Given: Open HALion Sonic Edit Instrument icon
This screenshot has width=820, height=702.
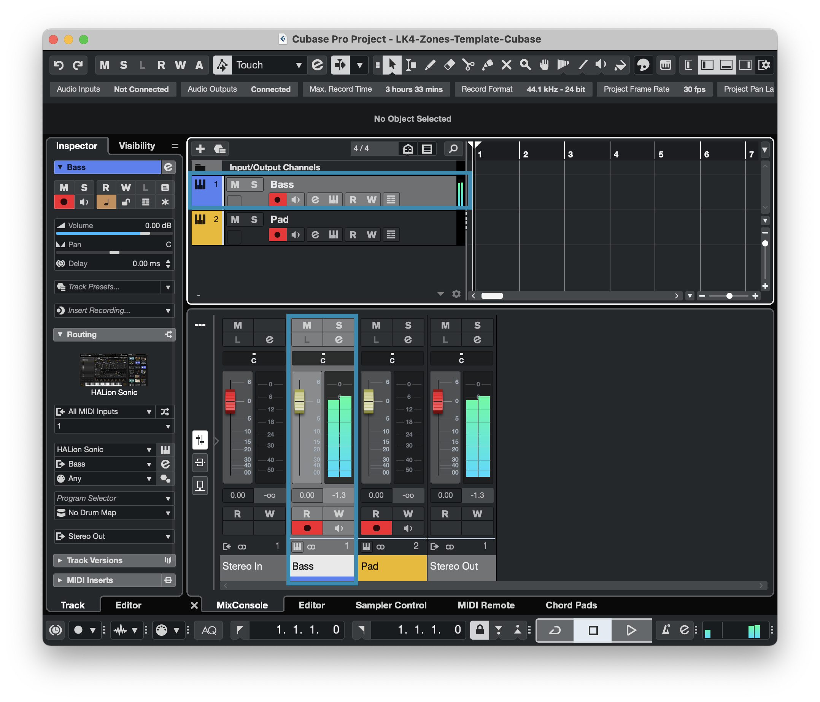Looking at the screenshot, I should tap(165, 449).
